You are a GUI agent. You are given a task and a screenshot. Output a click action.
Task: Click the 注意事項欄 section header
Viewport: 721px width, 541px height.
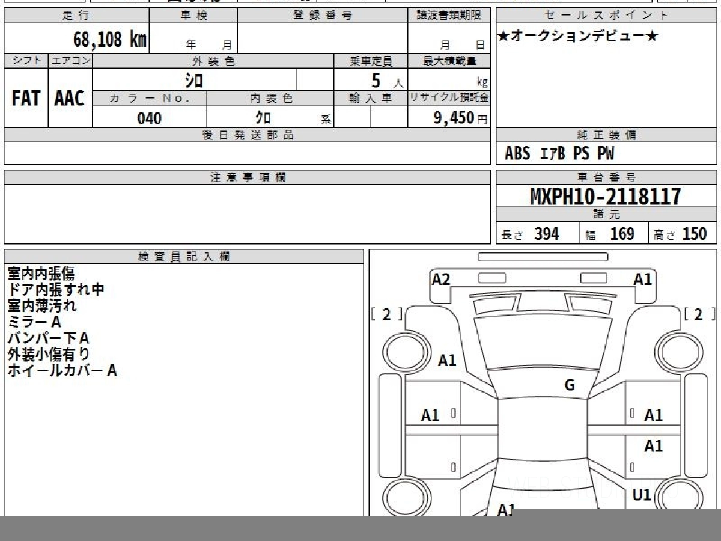click(247, 177)
